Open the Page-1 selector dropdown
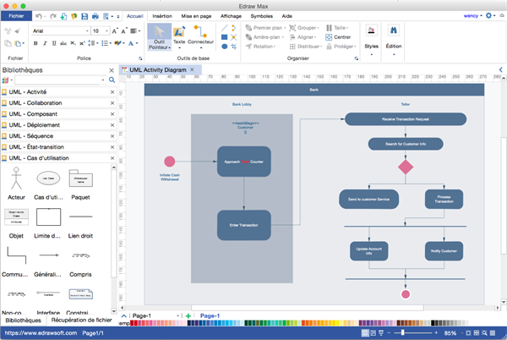 (x=178, y=315)
